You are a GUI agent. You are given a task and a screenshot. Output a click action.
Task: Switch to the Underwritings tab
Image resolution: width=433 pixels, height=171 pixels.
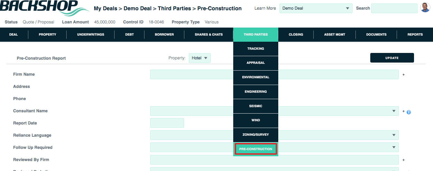(91, 35)
